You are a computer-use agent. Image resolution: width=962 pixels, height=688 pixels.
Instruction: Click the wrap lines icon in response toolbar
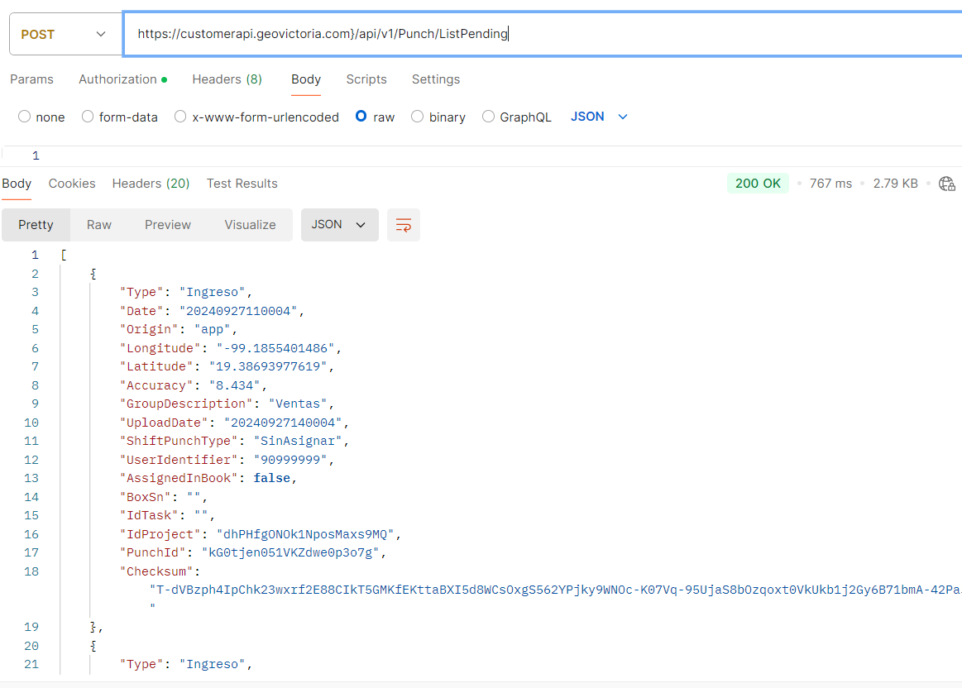(404, 225)
